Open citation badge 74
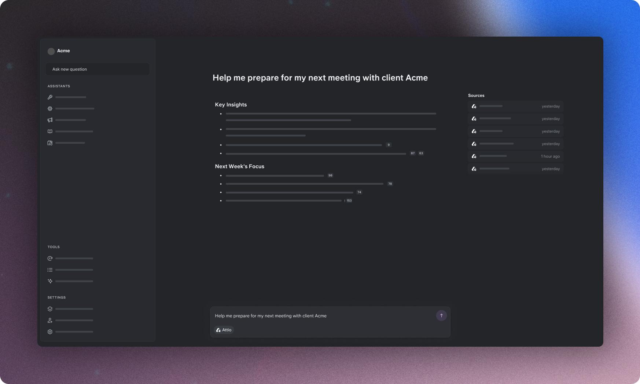Screen dimensions: 640x384 pos(359,192)
